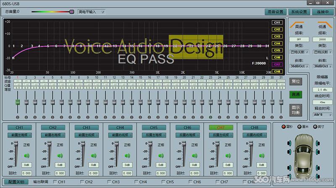Click the 复位 reset button
336x188 pixels.
296,81
